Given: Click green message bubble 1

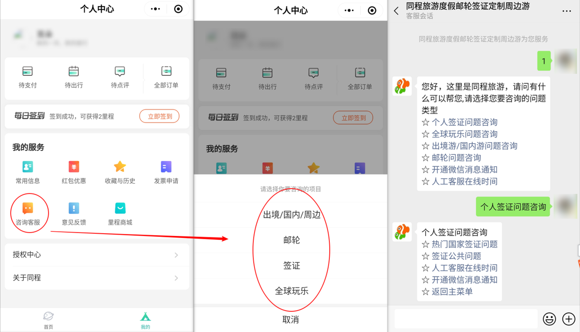Looking at the screenshot, I should (544, 61).
